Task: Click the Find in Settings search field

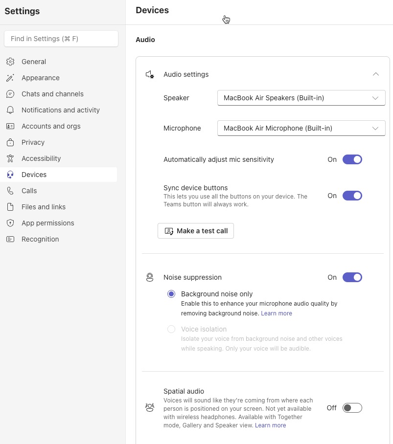Action: click(x=61, y=39)
